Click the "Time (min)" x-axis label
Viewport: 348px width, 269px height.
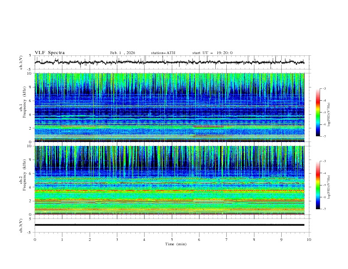pos(176,244)
